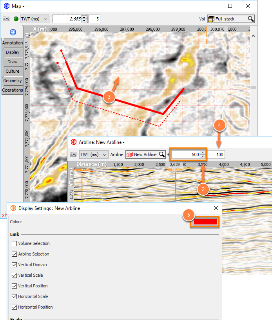Image resolution: width=272 pixels, height=320 pixels.
Task: Uncheck Horizontal Scale link
Action: click(14, 296)
